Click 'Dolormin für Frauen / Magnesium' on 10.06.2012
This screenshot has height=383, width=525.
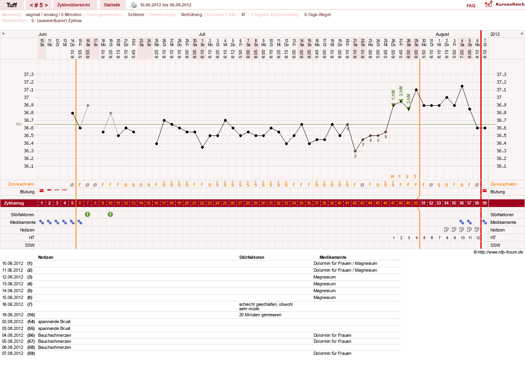click(345, 263)
